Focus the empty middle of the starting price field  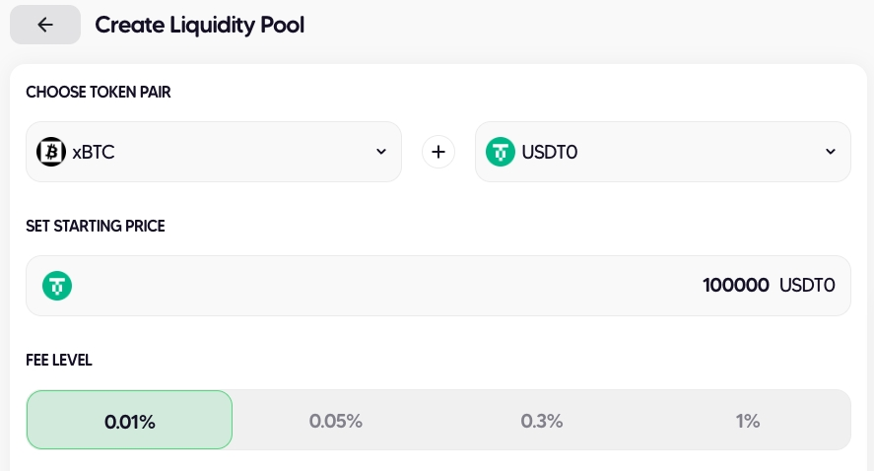pos(384,286)
